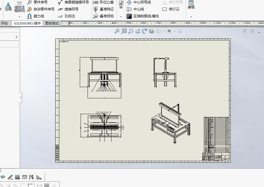
Task: Expand the dropdown arrow below 块
Action: 121,17
